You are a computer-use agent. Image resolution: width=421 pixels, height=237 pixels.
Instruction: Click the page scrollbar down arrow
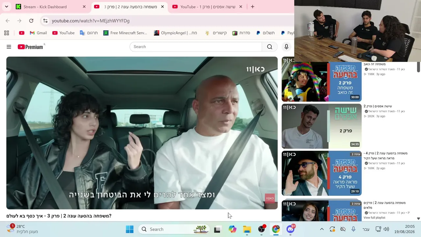tap(418, 218)
